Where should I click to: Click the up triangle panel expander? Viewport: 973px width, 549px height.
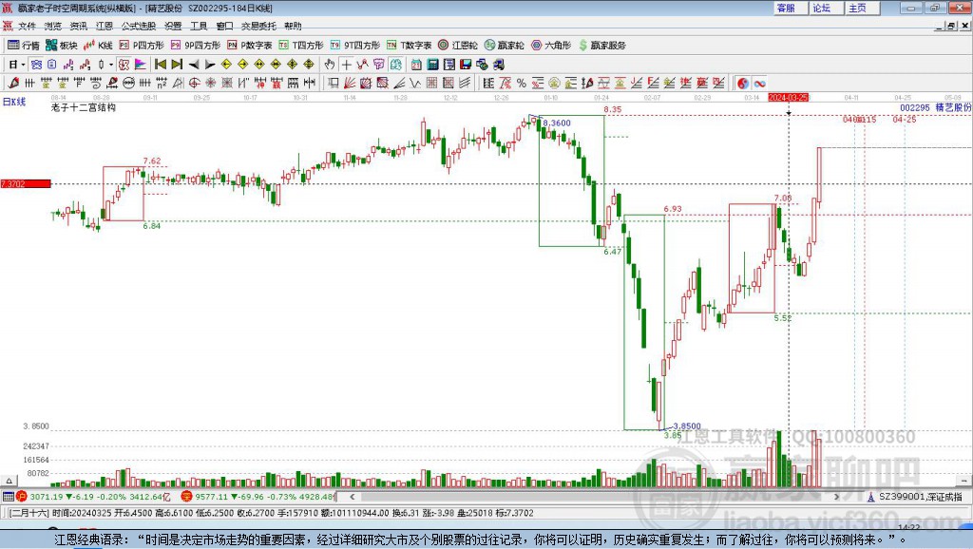tap(9, 481)
